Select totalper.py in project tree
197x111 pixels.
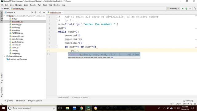tap(16, 53)
